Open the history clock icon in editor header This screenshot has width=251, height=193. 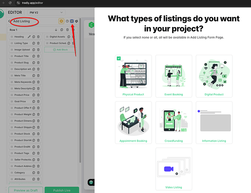click(x=67, y=21)
